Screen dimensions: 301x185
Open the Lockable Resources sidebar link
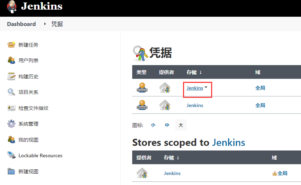click(40, 155)
